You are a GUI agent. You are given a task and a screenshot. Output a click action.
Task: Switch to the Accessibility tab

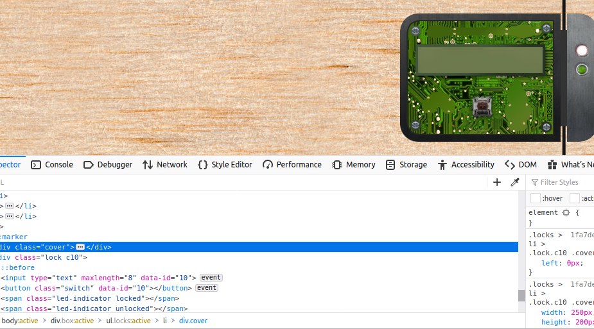466,164
